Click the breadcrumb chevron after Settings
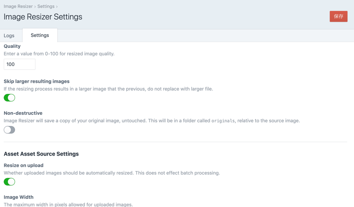The height and width of the screenshot is (207, 354). (x=57, y=7)
